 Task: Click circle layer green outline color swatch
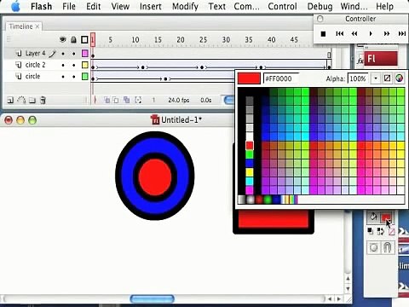click(x=84, y=76)
